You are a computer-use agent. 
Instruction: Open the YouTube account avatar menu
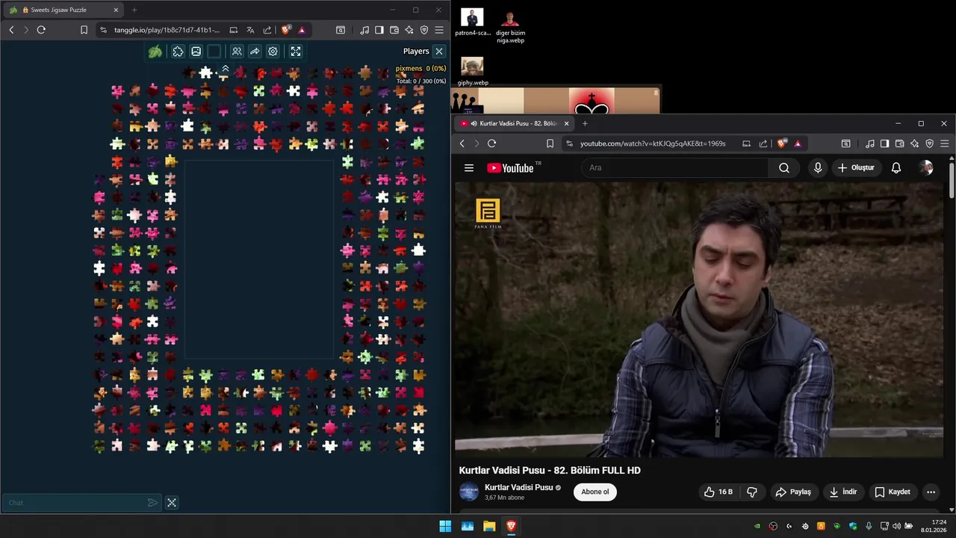(x=926, y=168)
